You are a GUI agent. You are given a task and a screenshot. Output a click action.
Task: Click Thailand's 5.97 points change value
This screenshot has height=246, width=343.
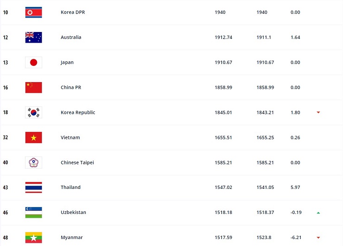(x=295, y=188)
